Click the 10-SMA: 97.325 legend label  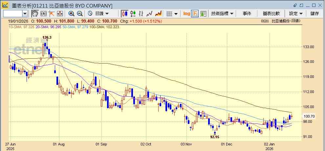coord(21,27)
